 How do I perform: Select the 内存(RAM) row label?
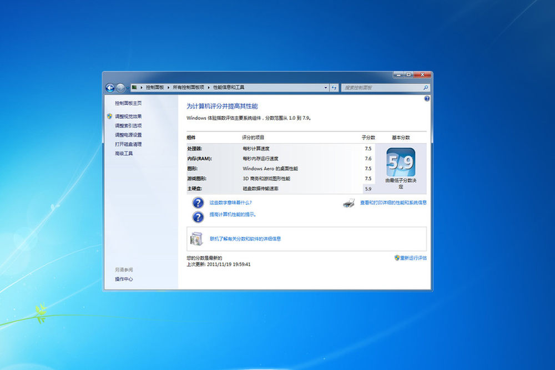point(200,159)
